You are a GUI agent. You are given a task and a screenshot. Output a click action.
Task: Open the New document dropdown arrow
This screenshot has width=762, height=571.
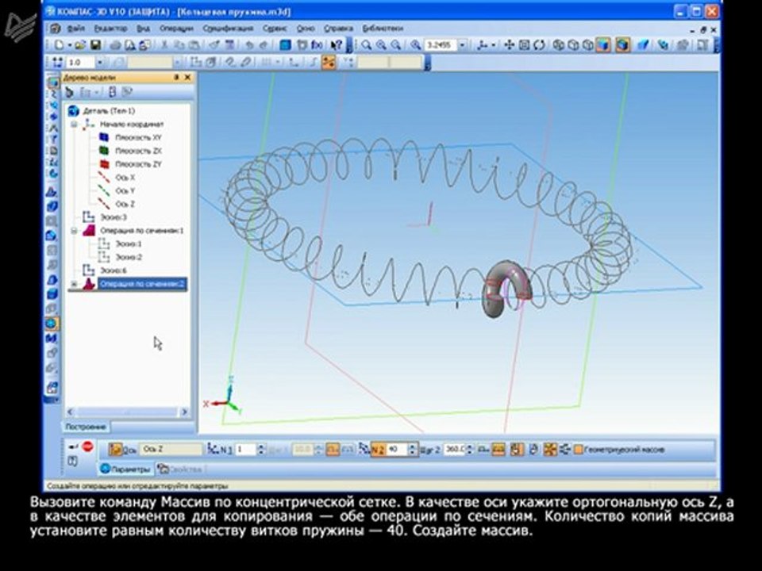click(x=70, y=45)
